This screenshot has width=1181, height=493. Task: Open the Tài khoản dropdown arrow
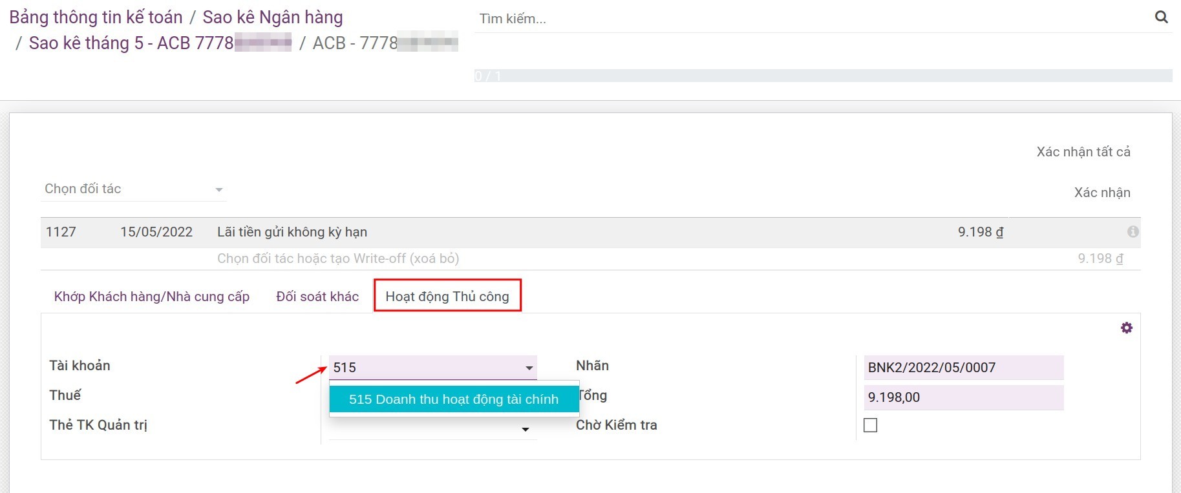pos(529,368)
